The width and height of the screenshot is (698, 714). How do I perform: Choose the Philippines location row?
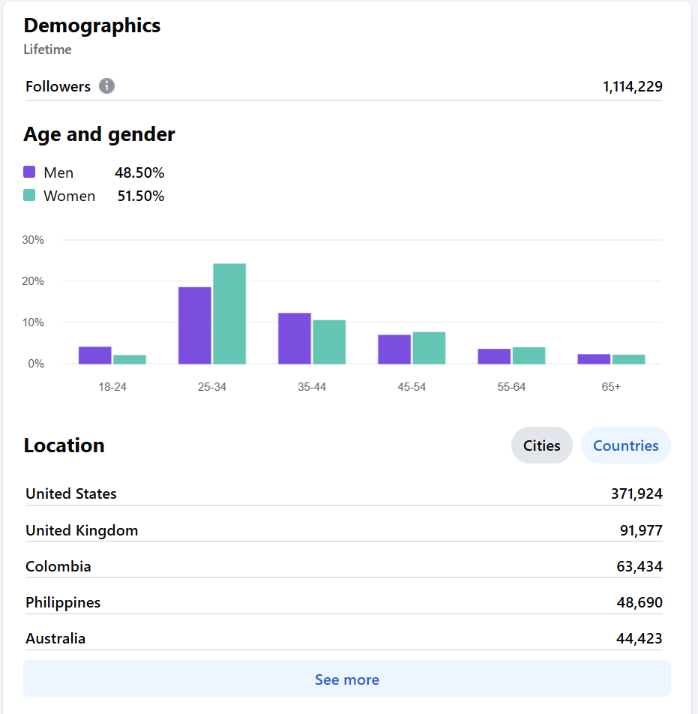(x=343, y=602)
